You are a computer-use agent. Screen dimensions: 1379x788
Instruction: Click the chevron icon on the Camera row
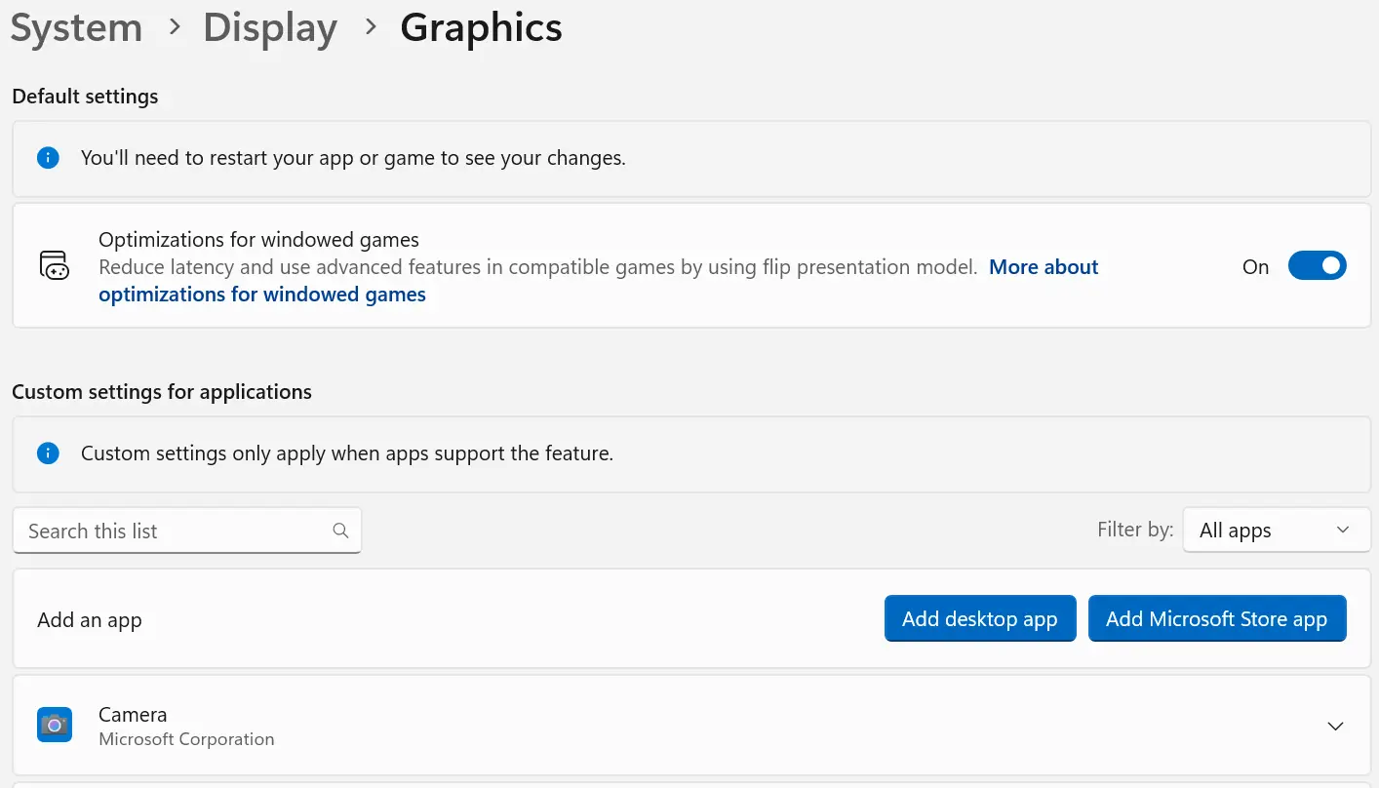(x=1335, y=726)
